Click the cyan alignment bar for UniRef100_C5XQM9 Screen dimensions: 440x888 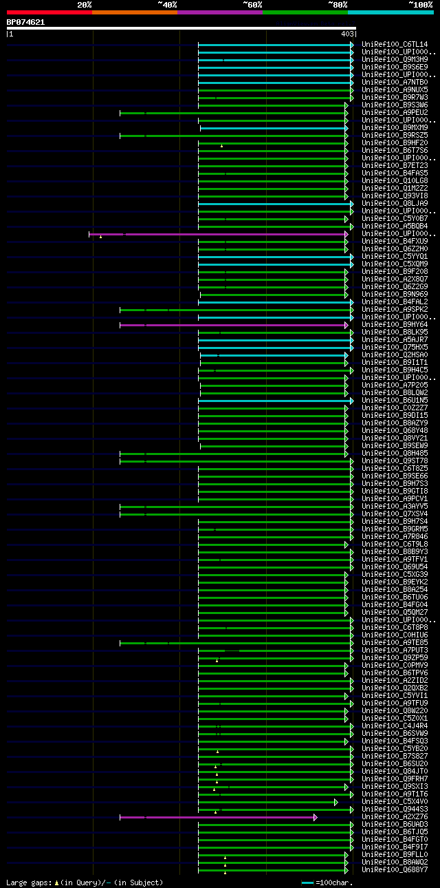pyautogui.click(x=276, y=264)
